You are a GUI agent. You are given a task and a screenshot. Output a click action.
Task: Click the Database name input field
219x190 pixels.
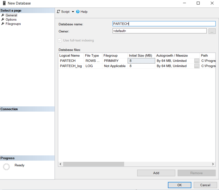tap(164, 24)
